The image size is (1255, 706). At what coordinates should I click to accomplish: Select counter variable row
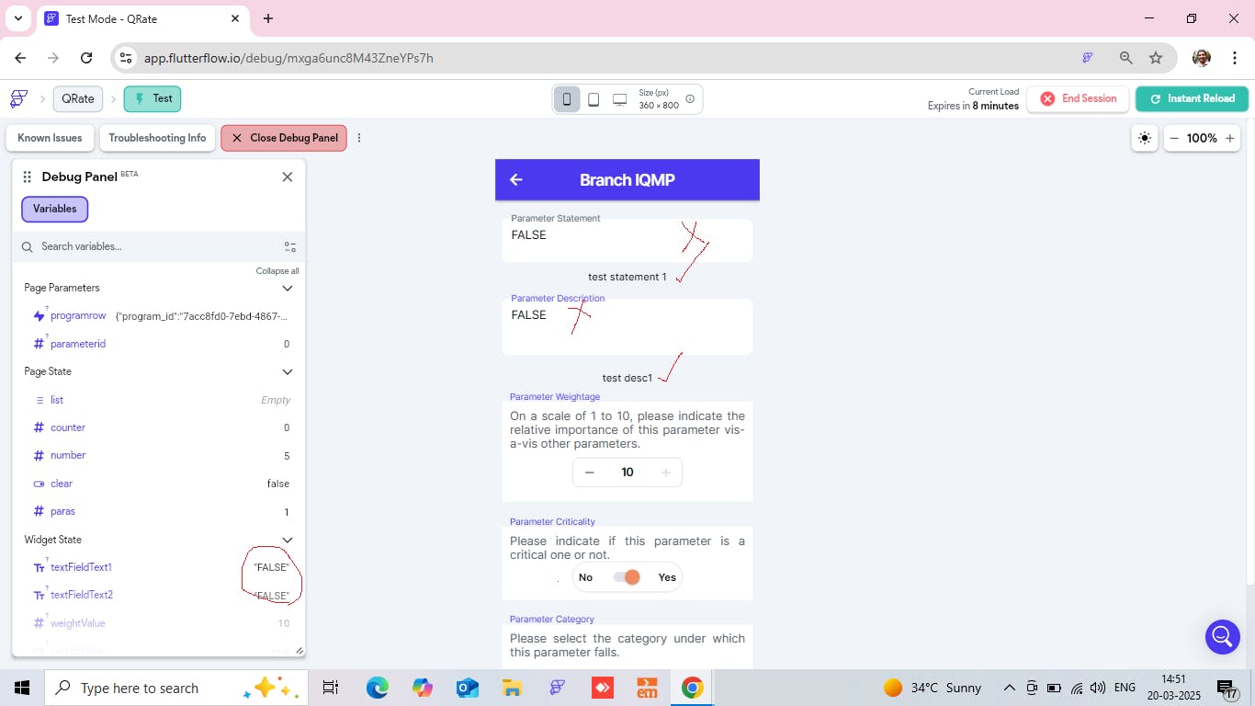[158, 427]
